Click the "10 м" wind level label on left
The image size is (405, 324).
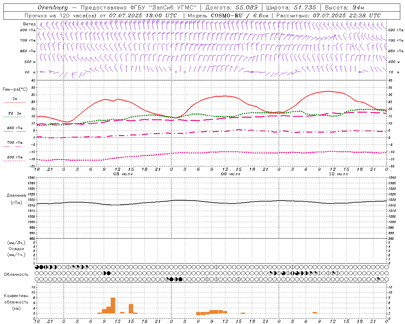pyautogui.click(x=30, y=72)
